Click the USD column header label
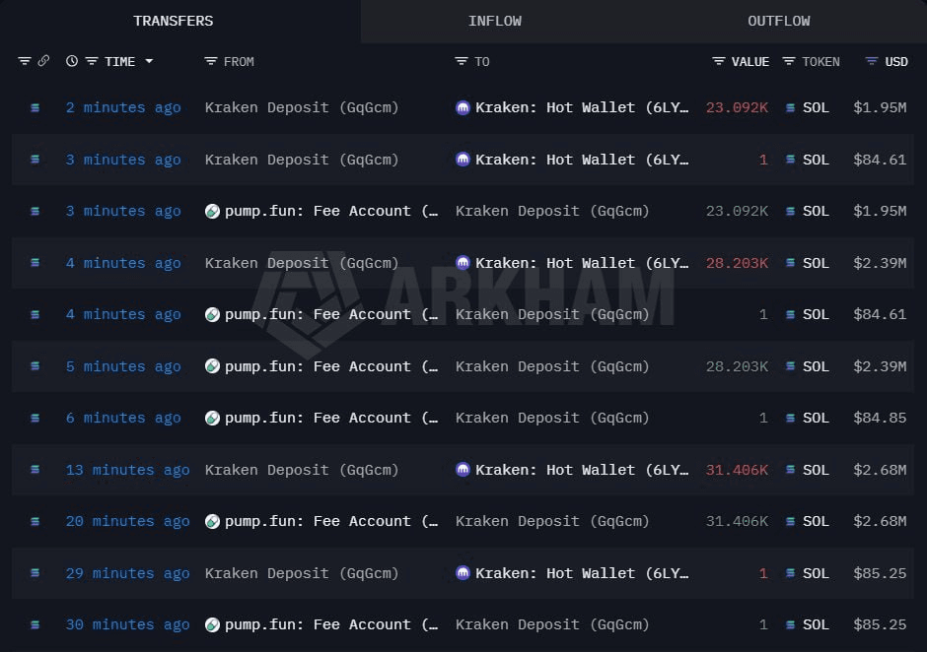 pyautogui.click(x=896, y=61)
